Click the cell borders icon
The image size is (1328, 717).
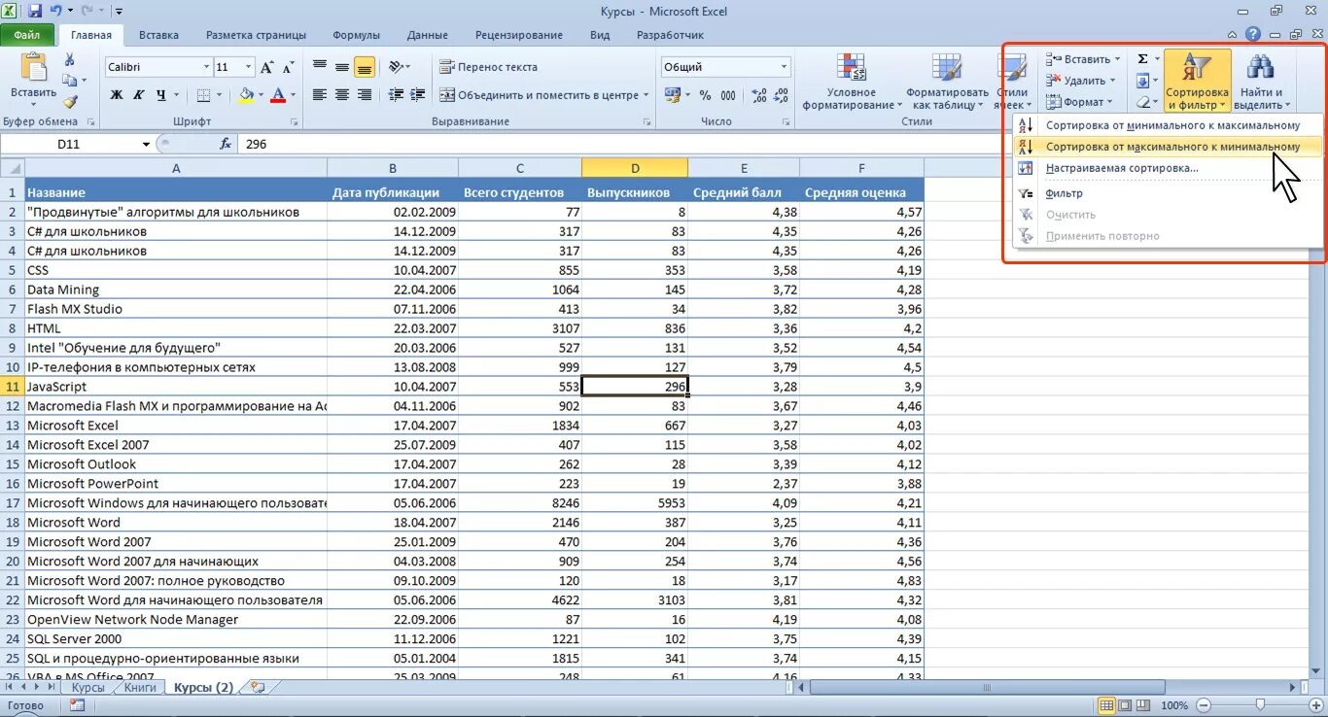pos(203,95)
